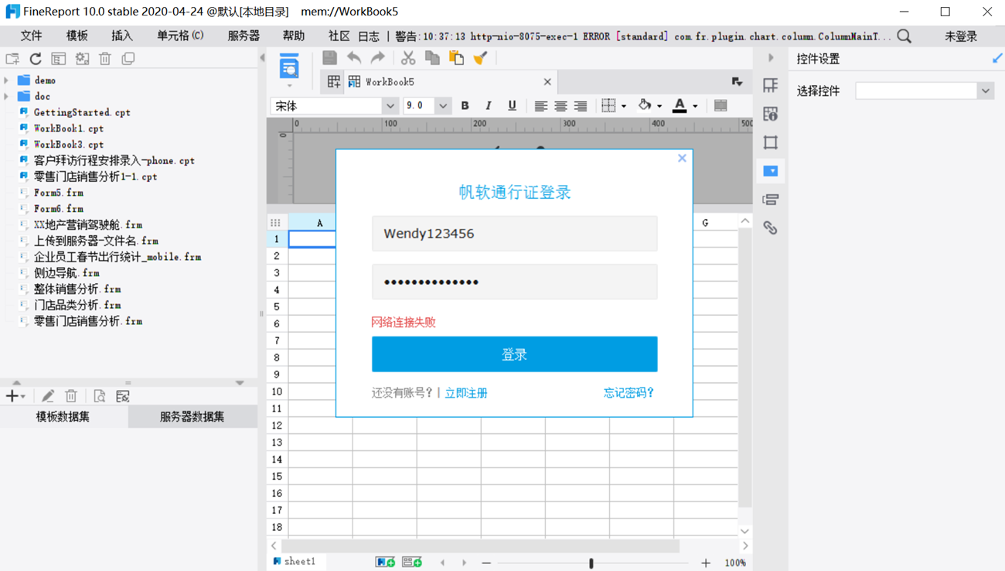Open GettingStarted.cpt in the file tree

(82, 113)
